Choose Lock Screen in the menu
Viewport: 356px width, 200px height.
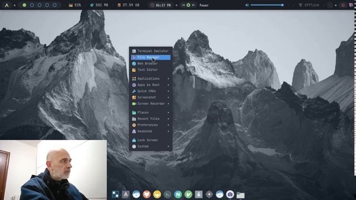click(x=151, y=140)
